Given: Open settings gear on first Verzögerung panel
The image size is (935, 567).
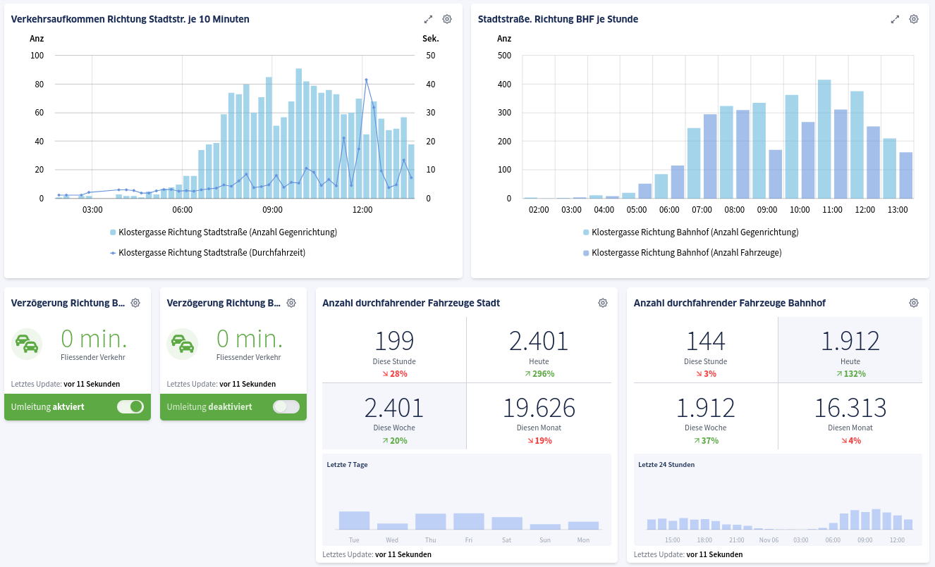Looking at the screenshot, I should [x=135, y=302].
